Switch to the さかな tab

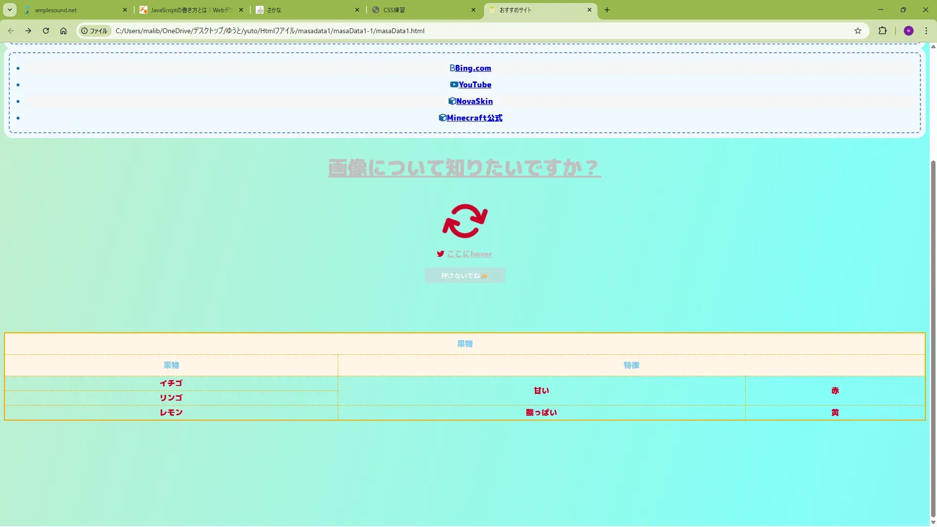305,10
